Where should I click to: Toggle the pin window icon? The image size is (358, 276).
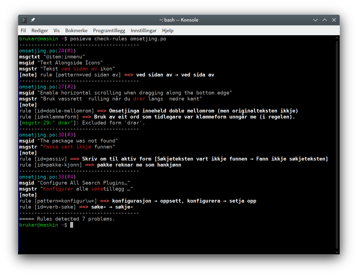point(33,20)
